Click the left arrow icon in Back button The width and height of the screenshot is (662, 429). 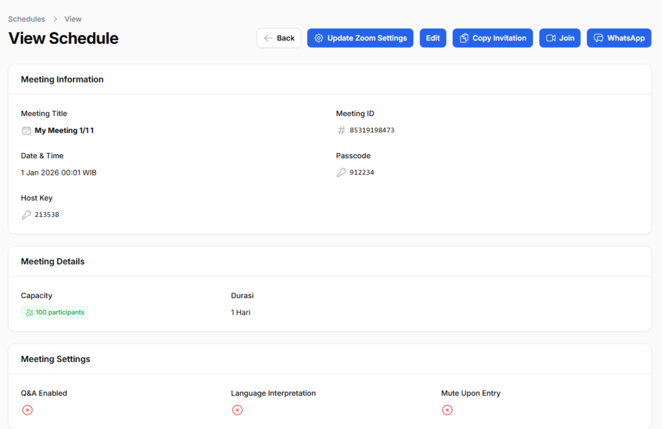tap(268, 38)
